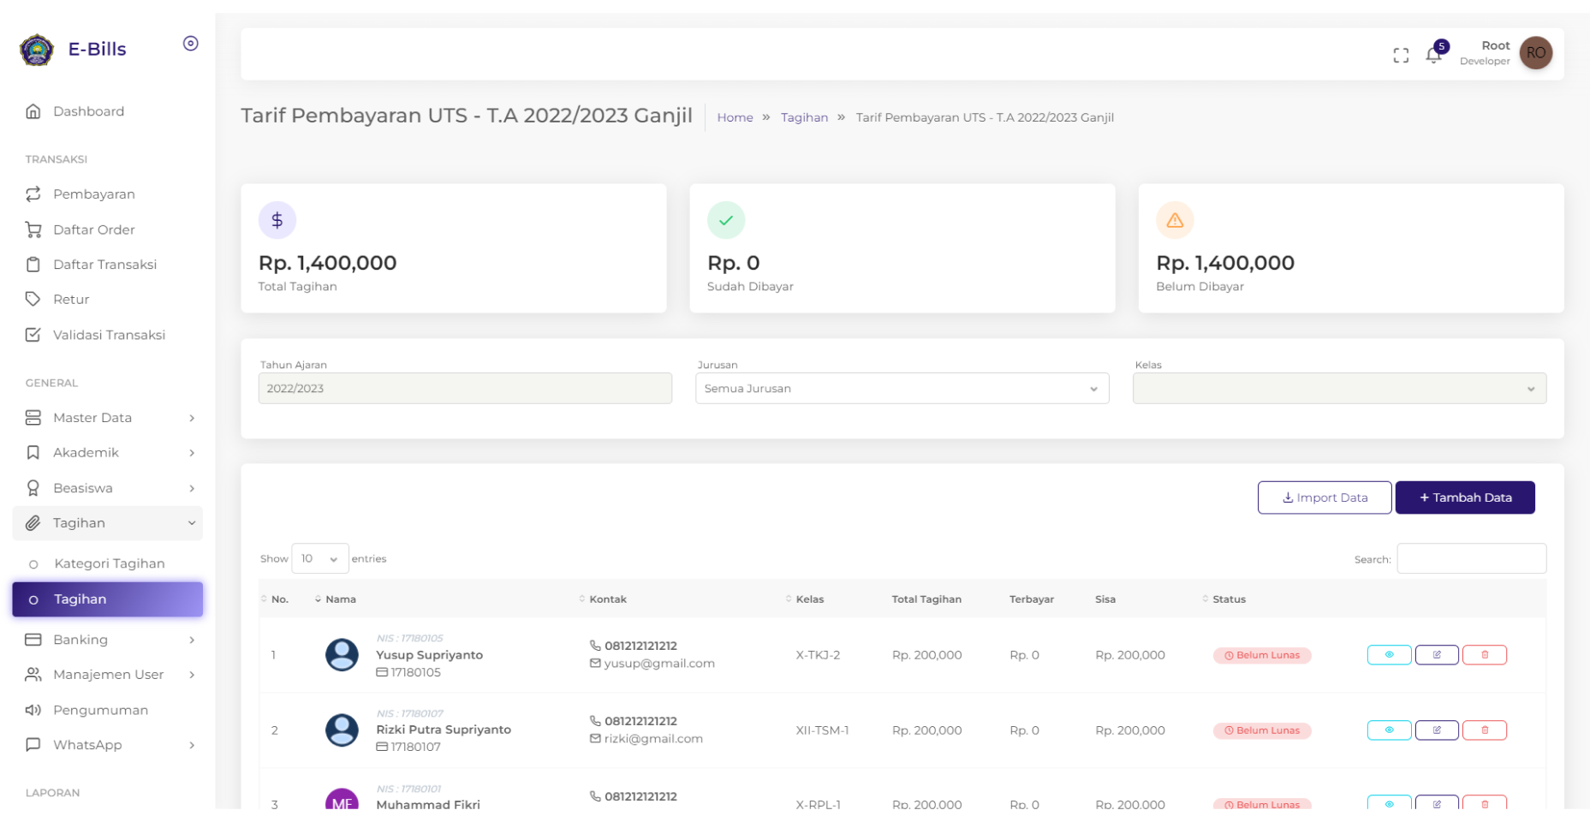This screenshot has width=1590, height=822.
Task: Change the show entries count dropdown
Action: [319, 558]
